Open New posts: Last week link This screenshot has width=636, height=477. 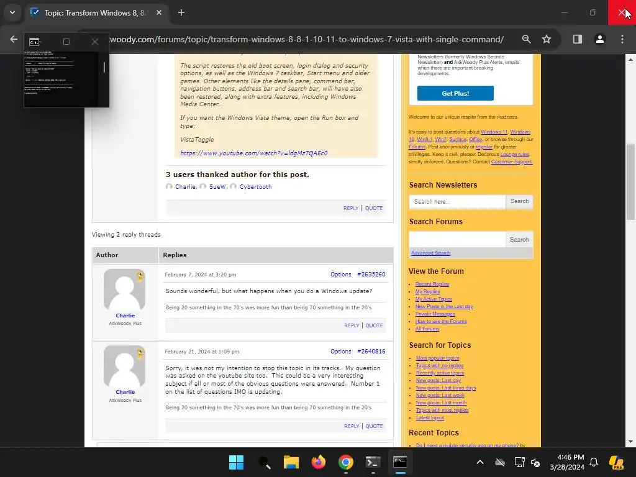click(x=440, y=396)
